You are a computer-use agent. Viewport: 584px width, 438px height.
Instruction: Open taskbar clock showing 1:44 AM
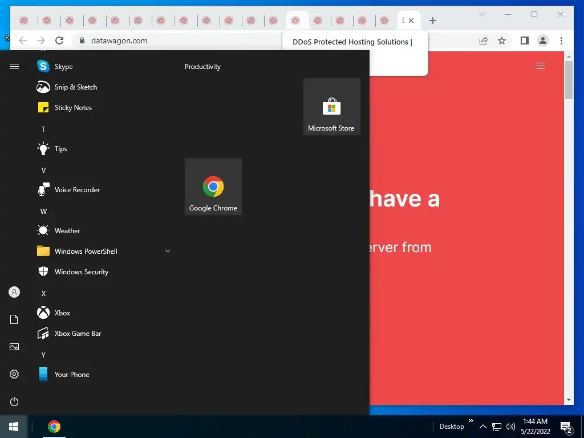coord(535,427)
